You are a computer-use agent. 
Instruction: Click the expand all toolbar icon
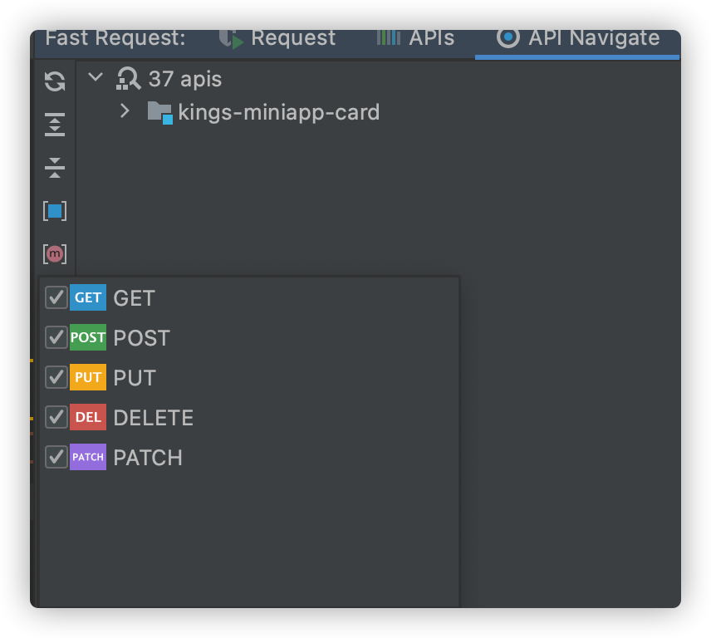54,125
